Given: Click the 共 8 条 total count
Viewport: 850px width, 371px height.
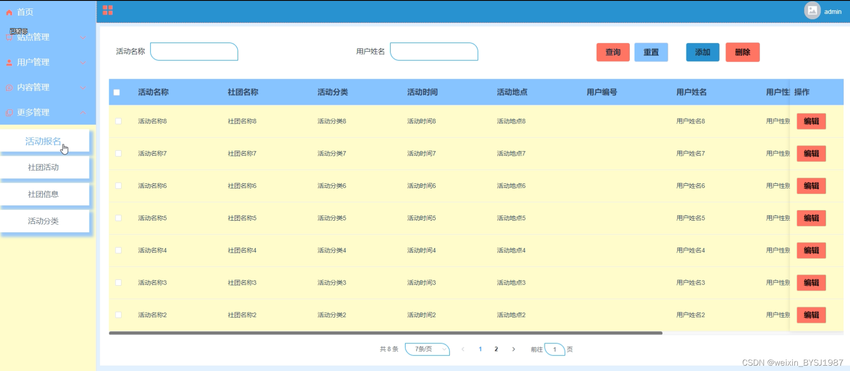Looking at the screenshot, I should point(389,349).
